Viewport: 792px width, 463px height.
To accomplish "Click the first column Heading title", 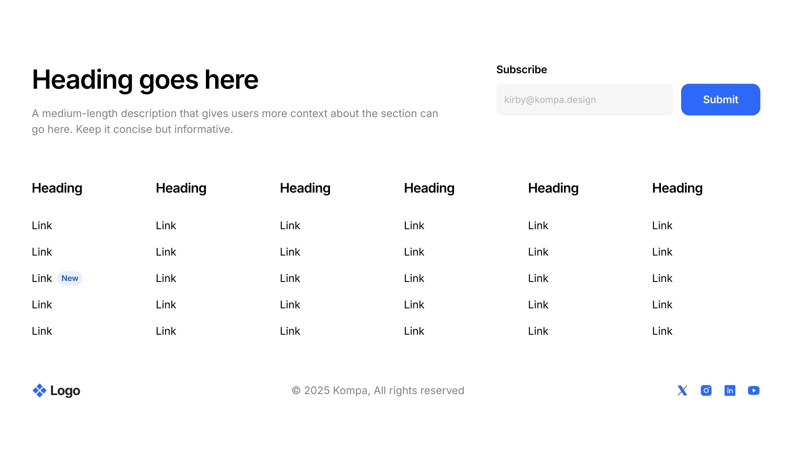I will 57,188.
